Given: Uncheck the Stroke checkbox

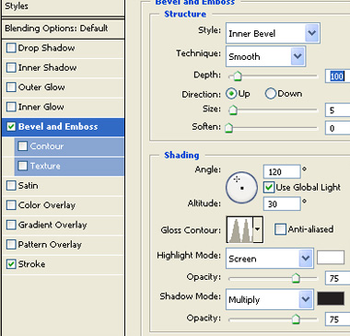Looking at the screenshot, I should (11, 264).
